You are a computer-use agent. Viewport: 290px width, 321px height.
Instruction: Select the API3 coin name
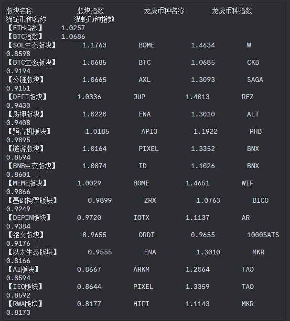[x=149, y=131]
